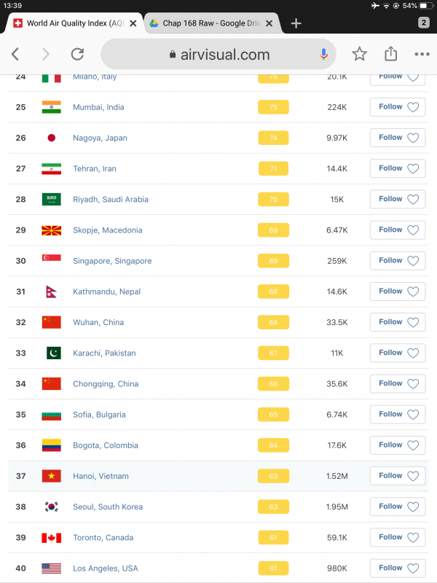This screenshot has width=437, height=583.
Task: Open Singapore, Singapore city link
Action: tap(112, 261)
